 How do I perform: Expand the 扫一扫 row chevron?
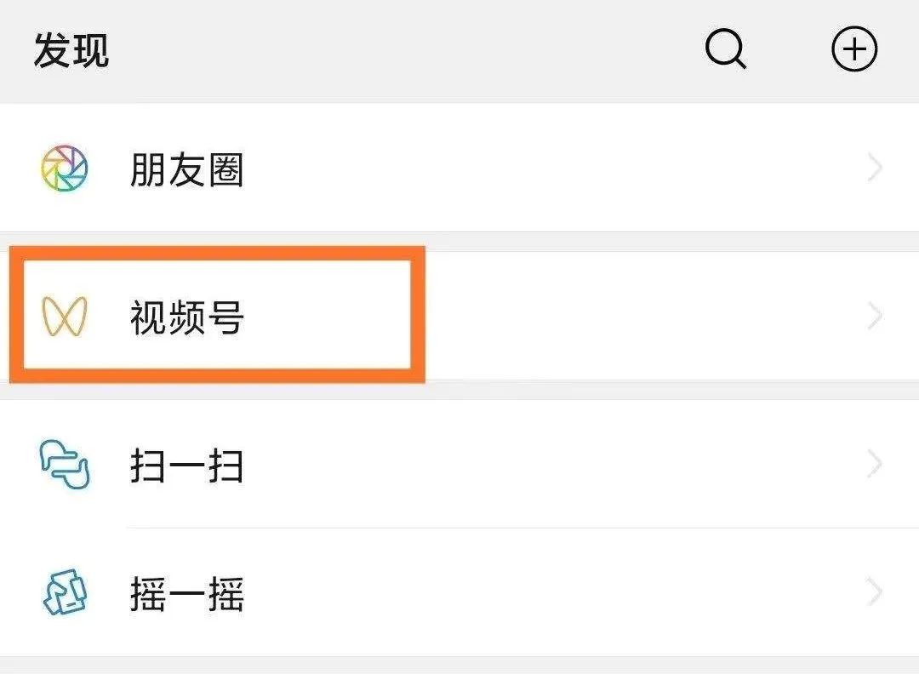(x=874, y=465)
